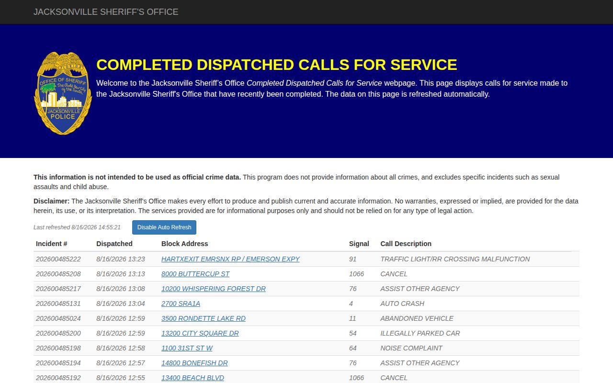613x383 pixels.
Task: Click the ABANDONED VEHICLE call description
Action: coord(417,318)
